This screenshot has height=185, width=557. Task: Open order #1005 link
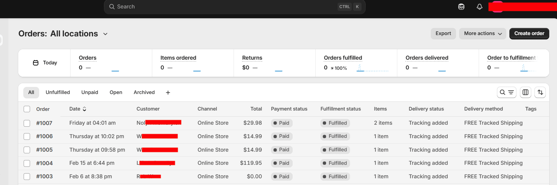(x=45, y=150)
